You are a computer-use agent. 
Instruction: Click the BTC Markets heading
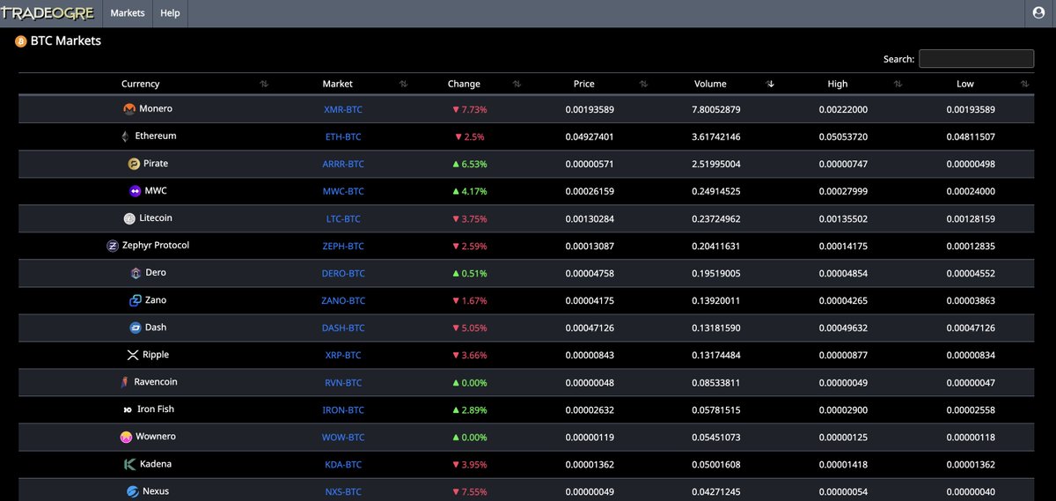pyautogui.click(x=66, y=41)
